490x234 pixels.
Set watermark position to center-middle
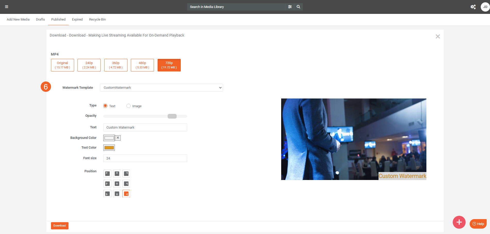point(117,184)
